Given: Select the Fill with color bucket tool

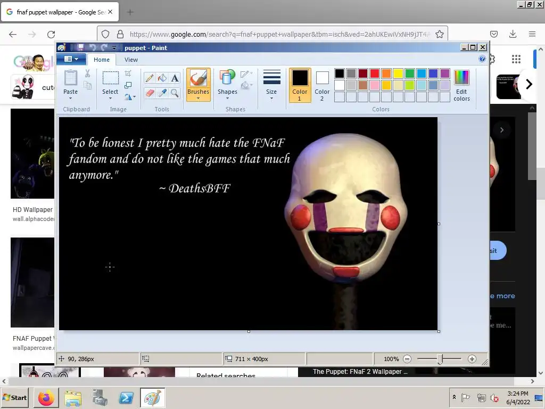Looking at the screenshot, I should tap(162, 78).
